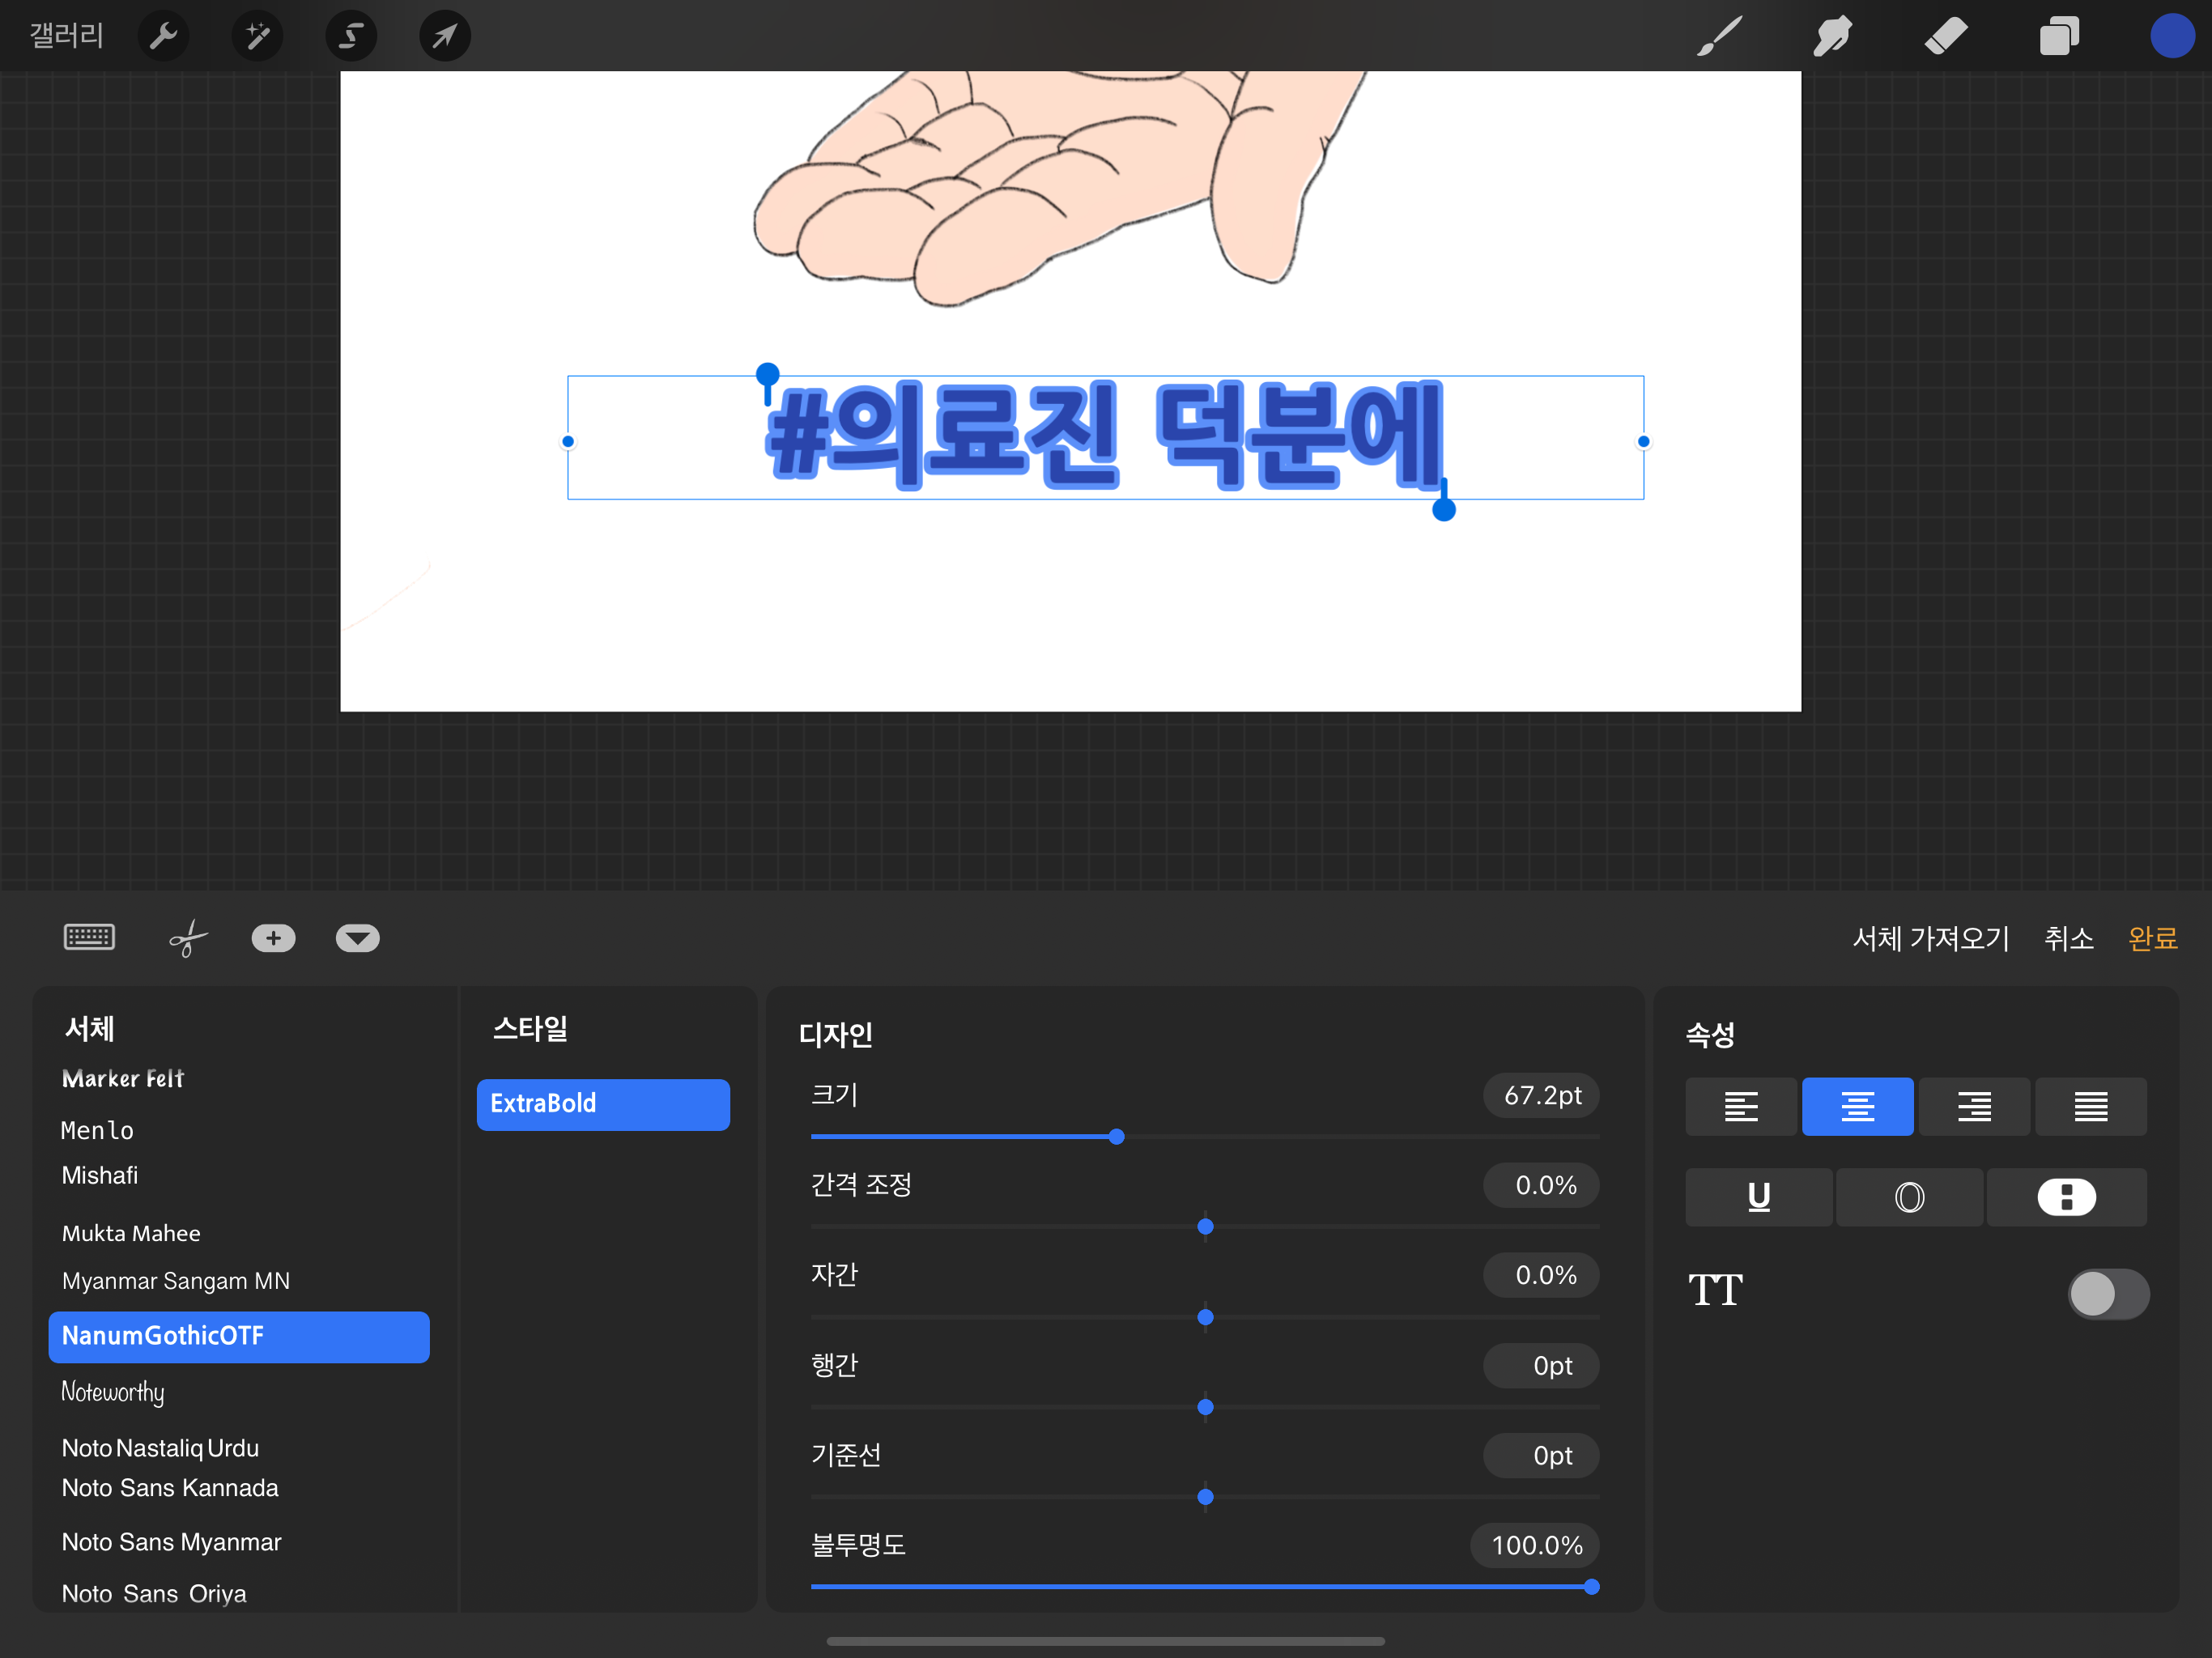Tap the 67.2pt size value field
Image resolution: width=2212 pixels, height=1658 pixels.
tap(1541, 1095)
